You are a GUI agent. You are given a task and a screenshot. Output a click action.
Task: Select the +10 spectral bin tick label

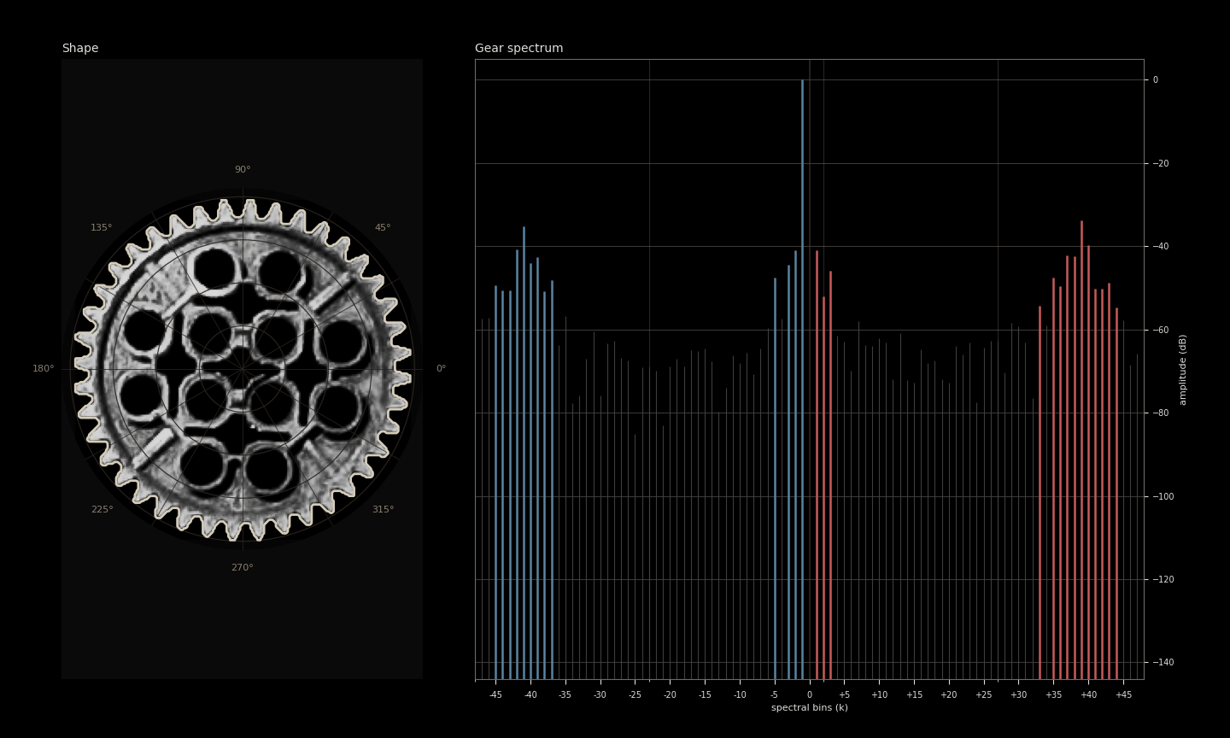click(x=879, y=695)
